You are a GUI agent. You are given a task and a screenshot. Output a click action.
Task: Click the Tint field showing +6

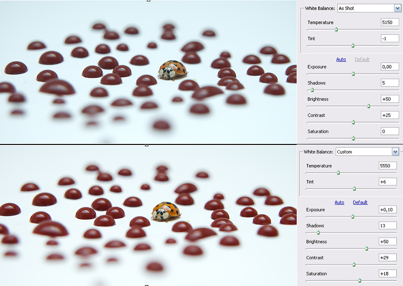click(x=388, y=182)
